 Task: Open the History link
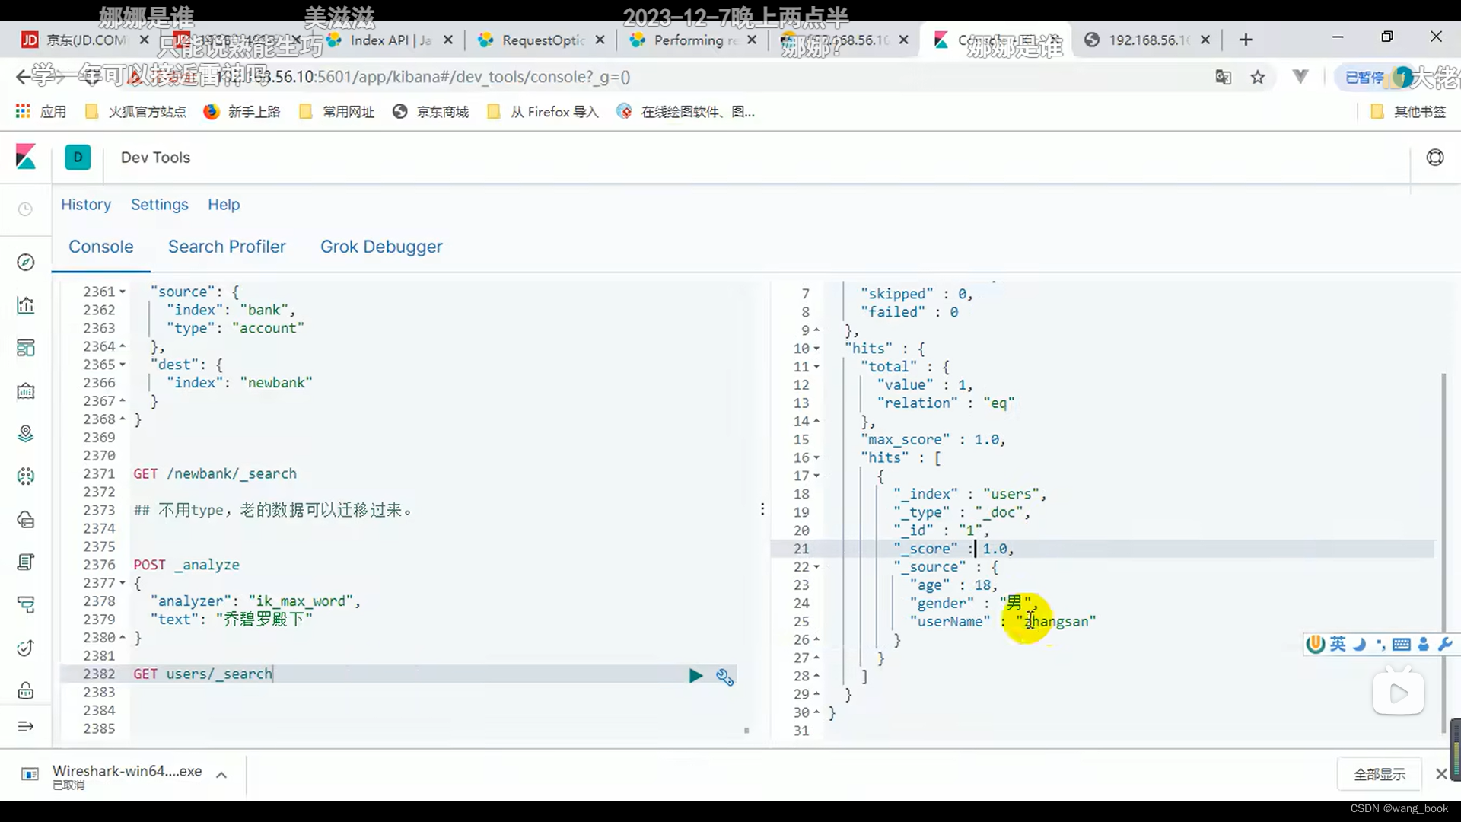click(86, 205)
